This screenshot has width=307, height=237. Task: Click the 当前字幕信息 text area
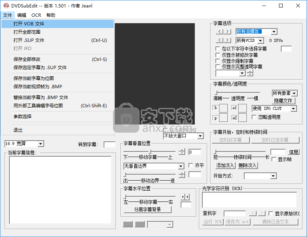tap(60, 190)
